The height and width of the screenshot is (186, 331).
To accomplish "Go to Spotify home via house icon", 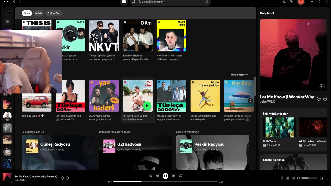I will (x=124, y=2).
